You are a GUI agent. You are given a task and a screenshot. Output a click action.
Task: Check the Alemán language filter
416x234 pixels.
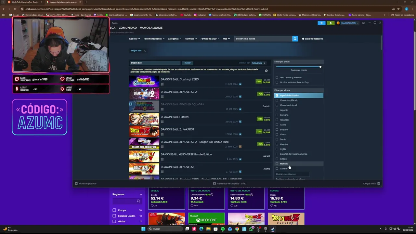tap(277, 144)
